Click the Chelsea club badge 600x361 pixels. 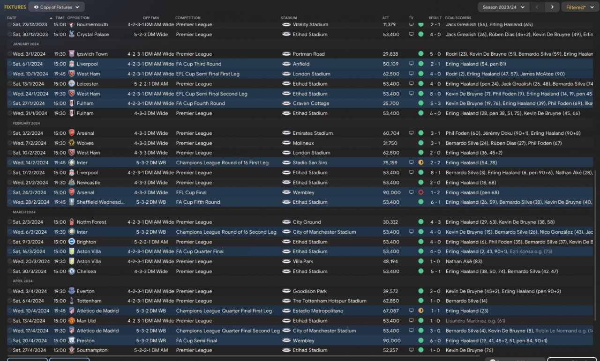click(71, 271)
